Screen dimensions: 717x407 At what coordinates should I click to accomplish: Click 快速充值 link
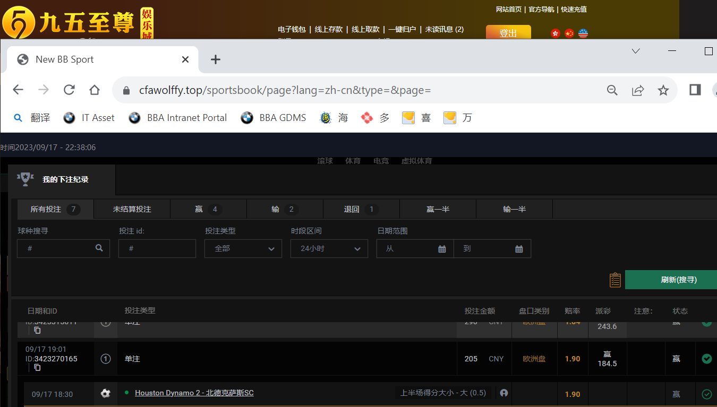point(574,9)
